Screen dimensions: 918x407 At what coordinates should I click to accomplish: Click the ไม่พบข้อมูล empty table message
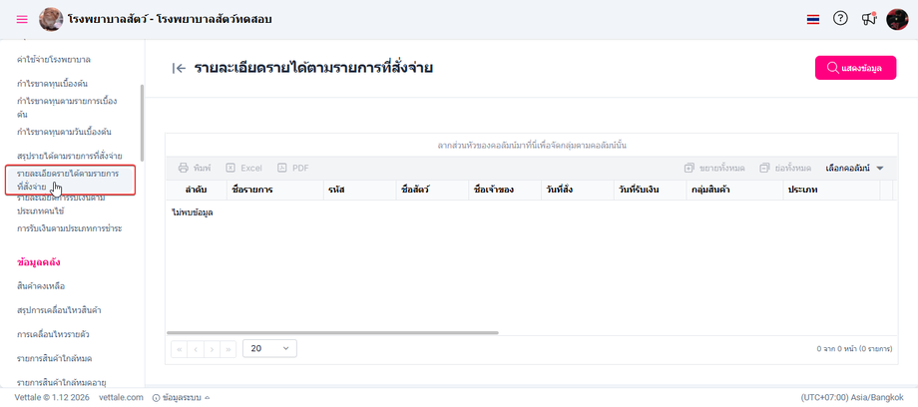click(x=192, y=212)
